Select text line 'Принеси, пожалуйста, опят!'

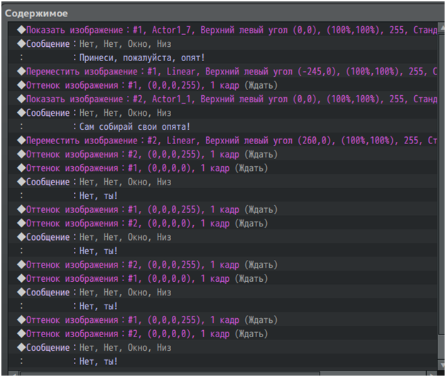click(x=133, y=58)
